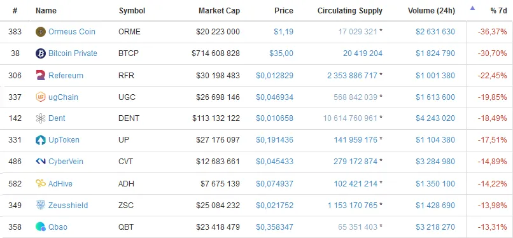
Task: Click the Ormeus Coin logo icon
Action: [41, 32]
